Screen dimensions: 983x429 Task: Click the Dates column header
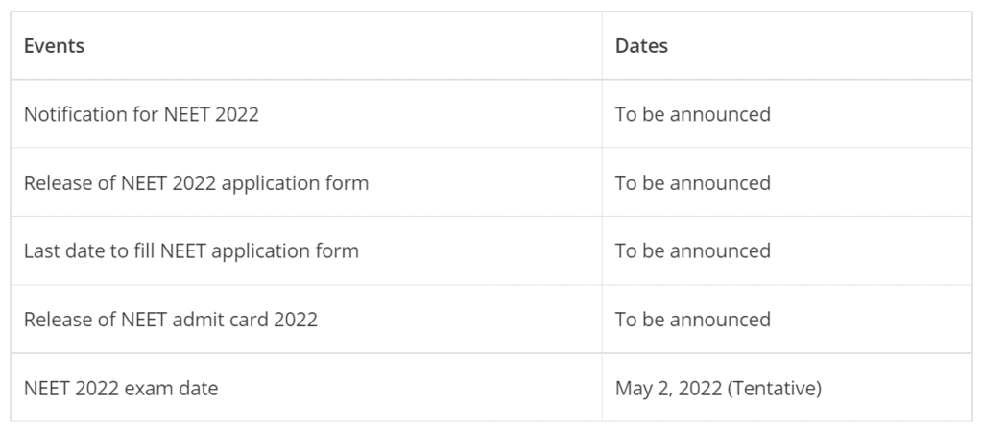[641, 46]
